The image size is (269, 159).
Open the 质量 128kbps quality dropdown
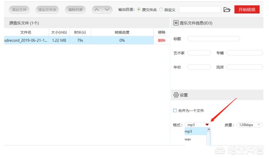(250, 125)
